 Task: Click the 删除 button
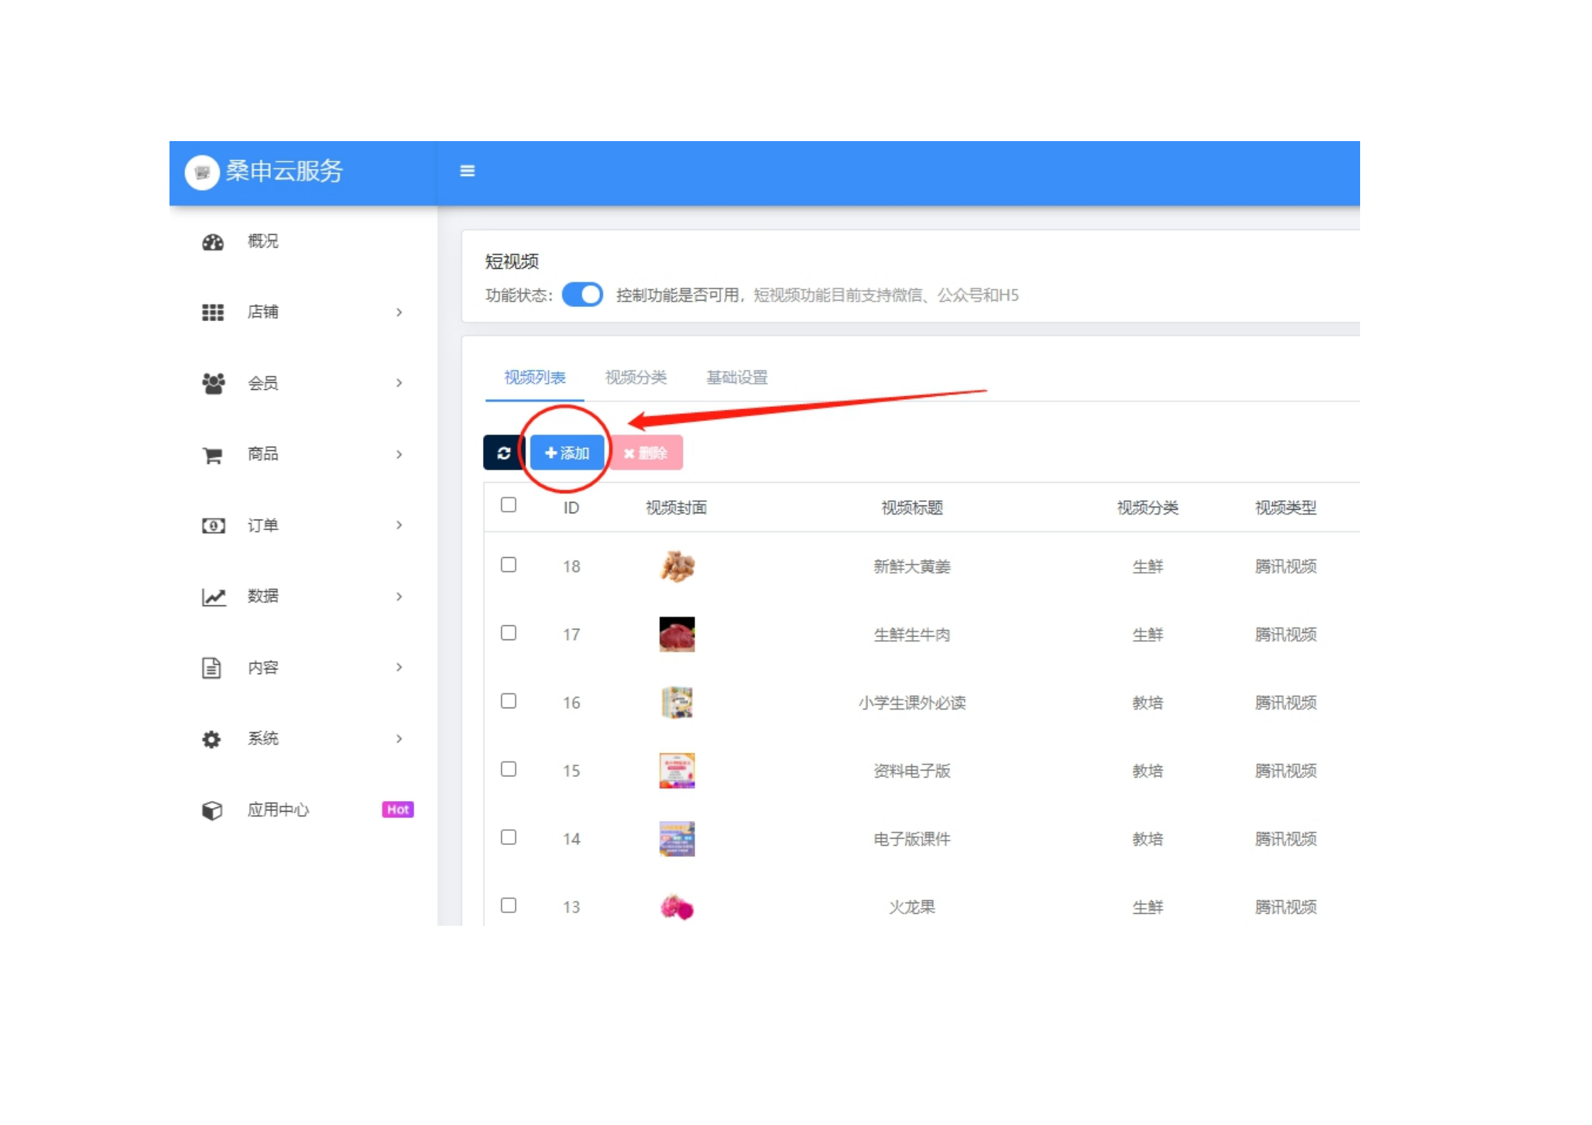(x=646, y=453)
